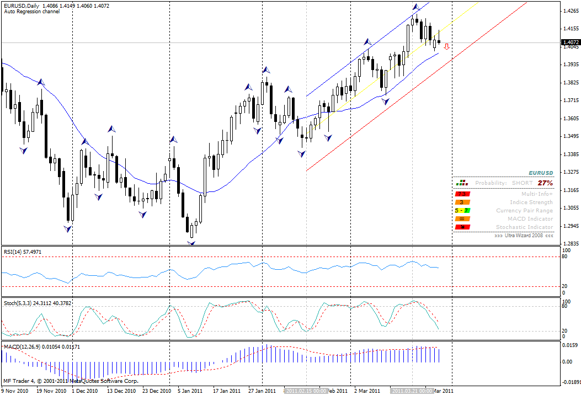This screenshot has height=395, width=581.
Task: Click the '23 Dec 2010' date on time axis
Action: coord(157,391)
